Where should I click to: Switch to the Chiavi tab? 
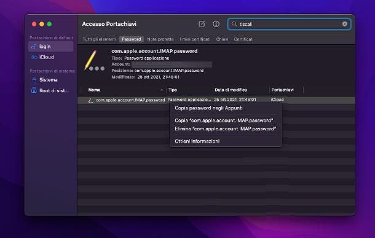tap(222, 39)
